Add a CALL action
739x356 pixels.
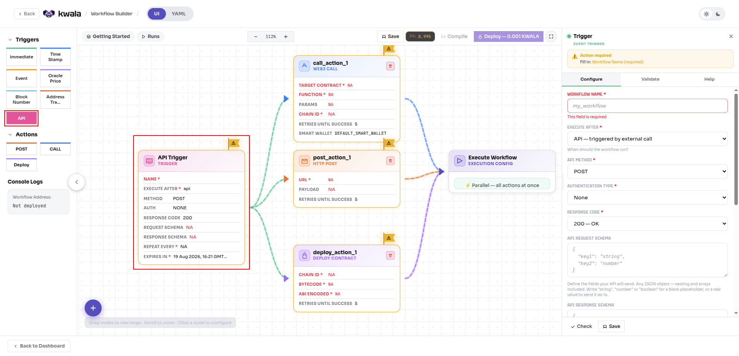click(55, 149)
